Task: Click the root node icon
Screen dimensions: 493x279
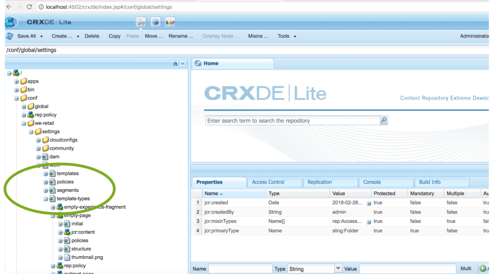Action: click(16, 73)
